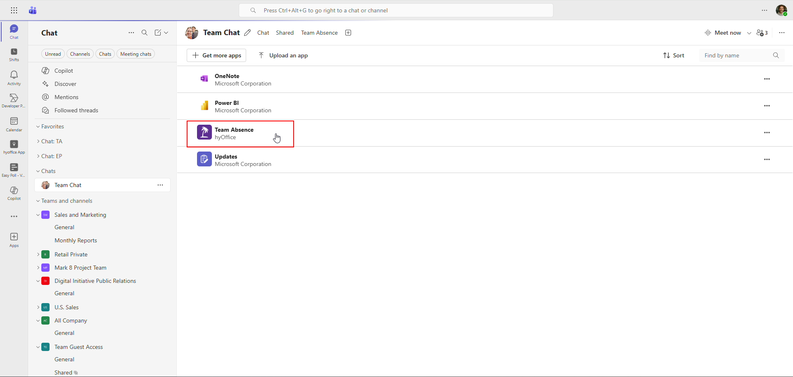Open the Activity bell icon
The image size is (793, 377).
(14, 77)
